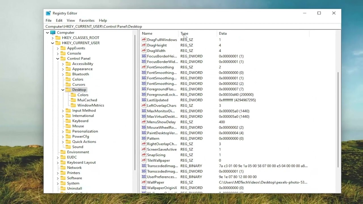Screen dimensions: 363x204
Task: Select the RightOverlapCh... value
Action: click(x=162, y=144)
